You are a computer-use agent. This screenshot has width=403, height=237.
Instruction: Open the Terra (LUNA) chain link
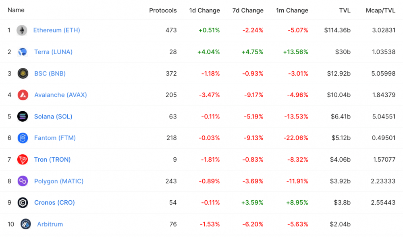click(53, 52)
